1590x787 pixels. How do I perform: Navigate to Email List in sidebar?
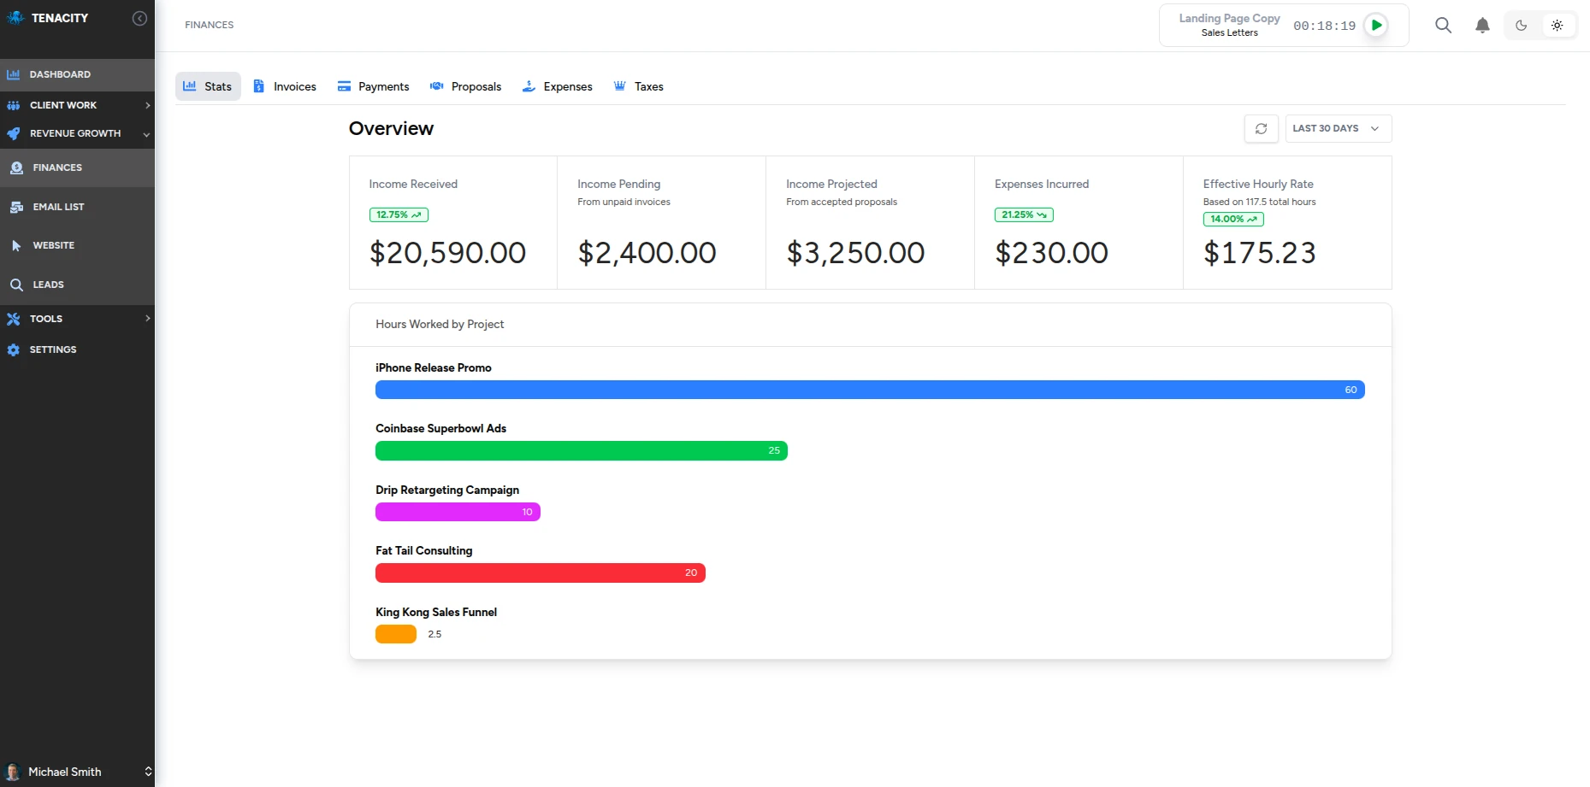point(58,207)
